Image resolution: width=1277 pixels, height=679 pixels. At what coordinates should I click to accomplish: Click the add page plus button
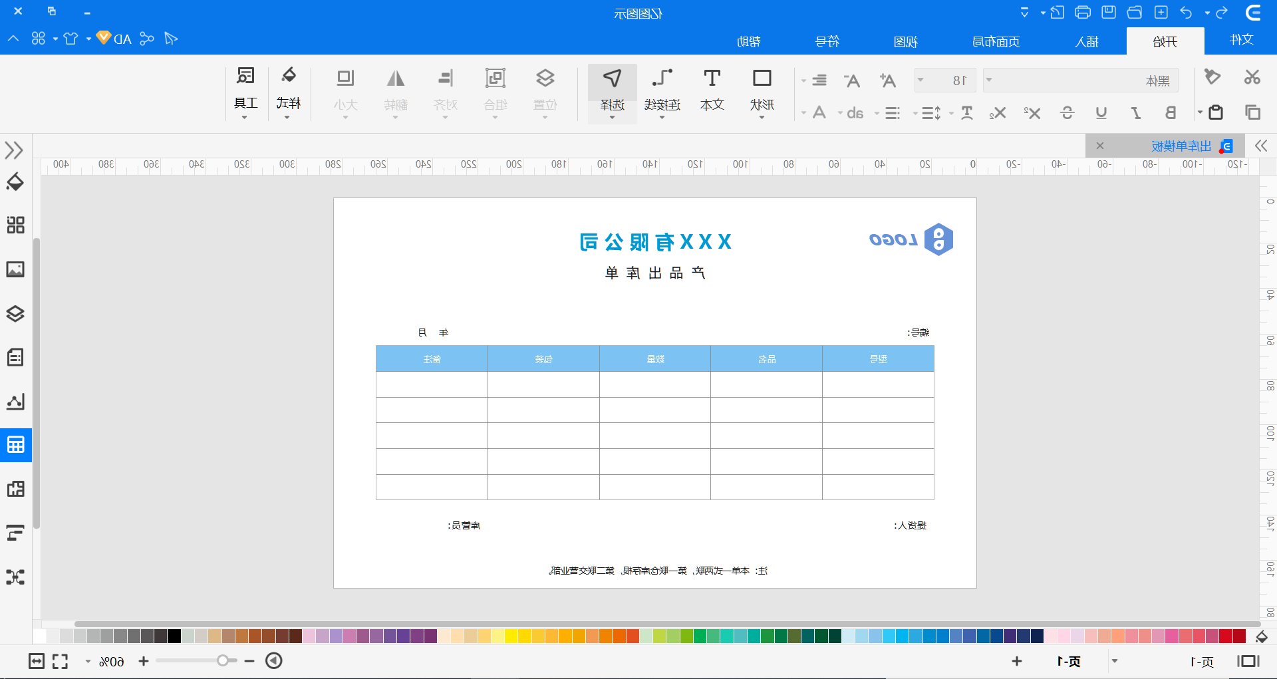click(1017, 661)
